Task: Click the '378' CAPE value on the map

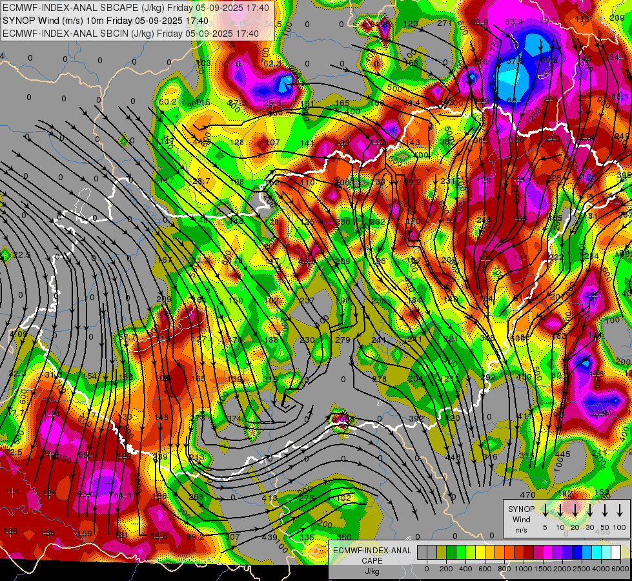Action: 380,379
